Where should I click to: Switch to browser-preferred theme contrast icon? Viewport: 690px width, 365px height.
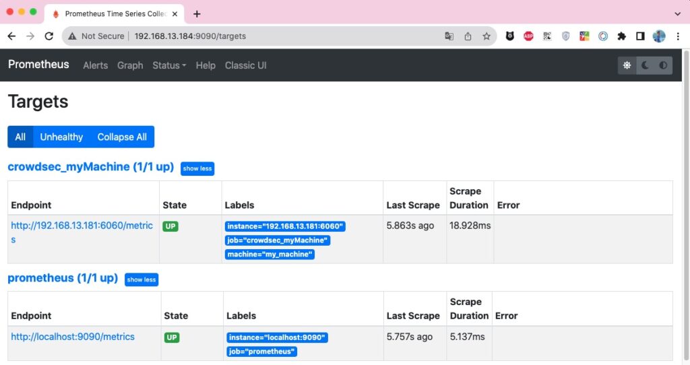663,65
